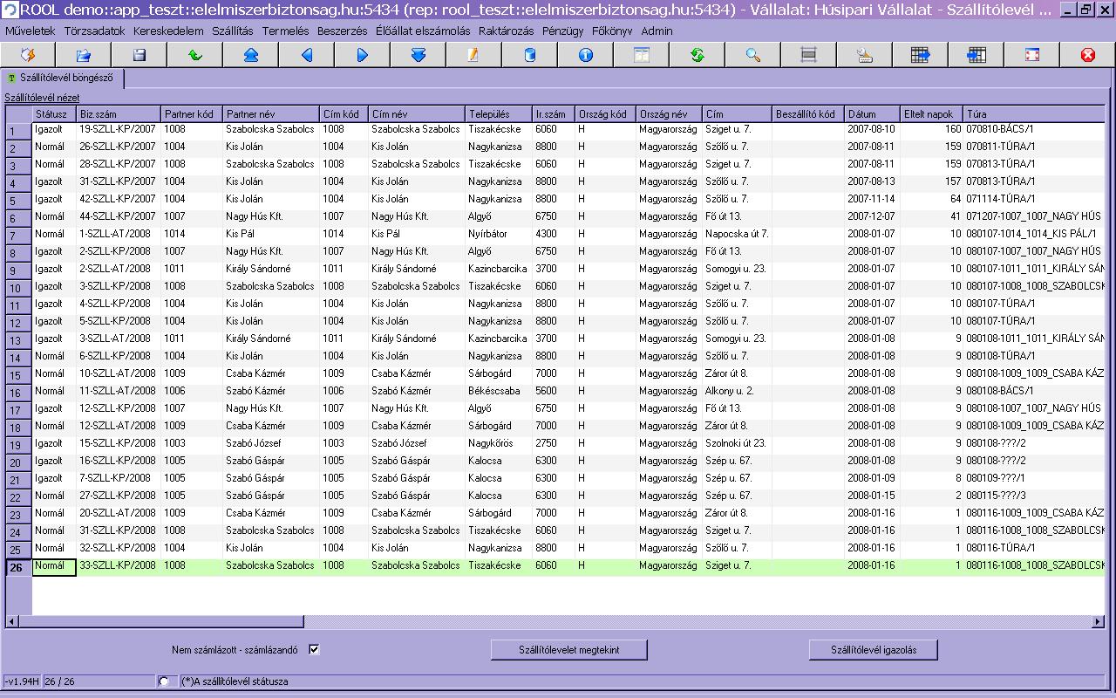Click the green refresh arrows icon

[x=697, y=55]
